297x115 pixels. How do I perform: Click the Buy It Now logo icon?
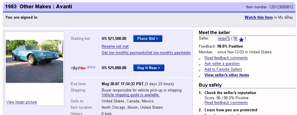pos(78,68)
